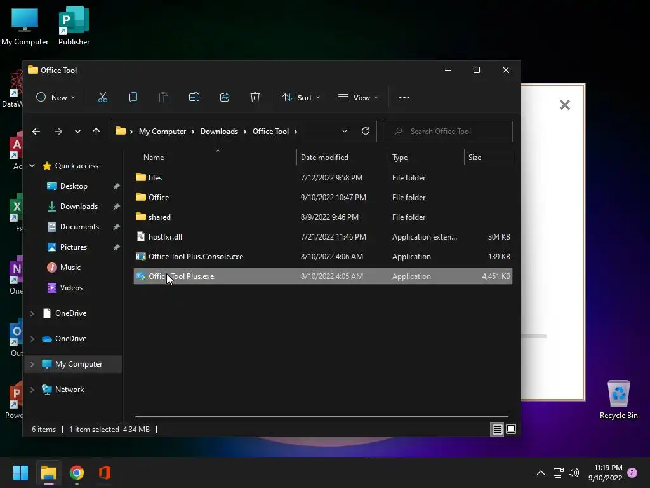Open the View dropdown menu
The height and width of the screenshot is (488, 650).
coord(358,97)
